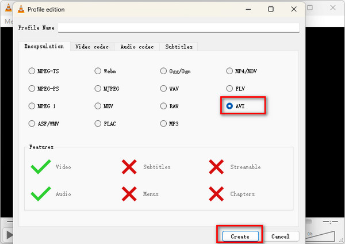Screen dimensions: 345x244
Task: Pick the MPEG-TS radio button
Action: [x=32, y=71]
